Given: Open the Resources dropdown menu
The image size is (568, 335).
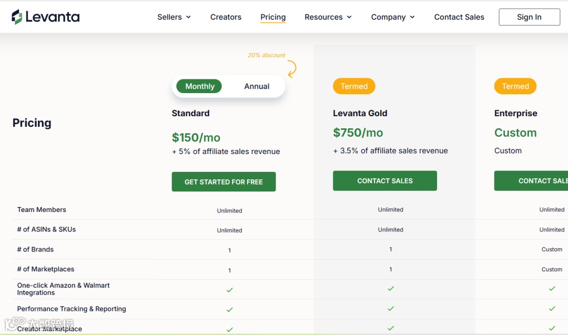Looking at the screenshot, I should tap(328, 17).
